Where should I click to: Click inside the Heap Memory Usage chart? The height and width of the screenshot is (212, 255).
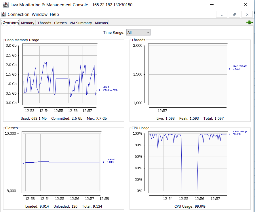(60, 74)
